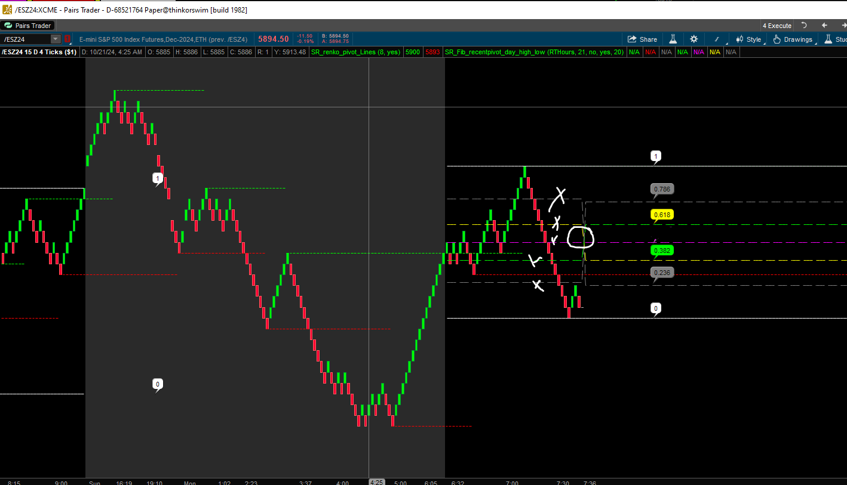The height and width of the screenshot is (485, 847).
Task: Open the flask Edit Studies icon
Action: pos(673,39)
